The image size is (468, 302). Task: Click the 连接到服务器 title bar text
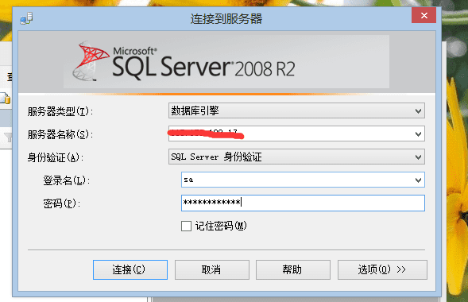point(226,19)
